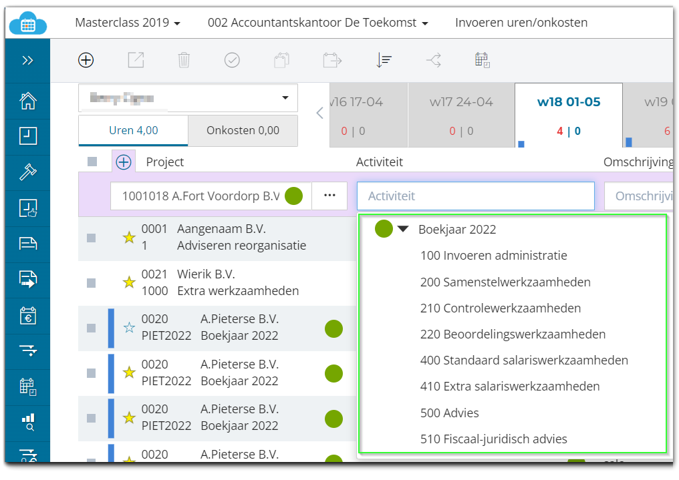Open the euro calendar sidebar icon
Viewport: 679px width, 480px height.
[27, 316]
